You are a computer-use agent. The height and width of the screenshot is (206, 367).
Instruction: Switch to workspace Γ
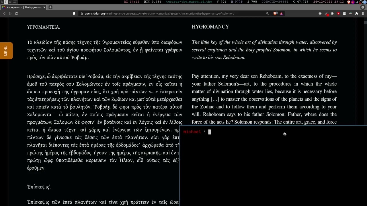point(6,2)
